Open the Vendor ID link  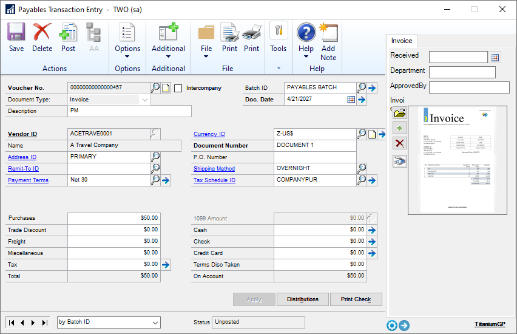(x=22, y=134)
